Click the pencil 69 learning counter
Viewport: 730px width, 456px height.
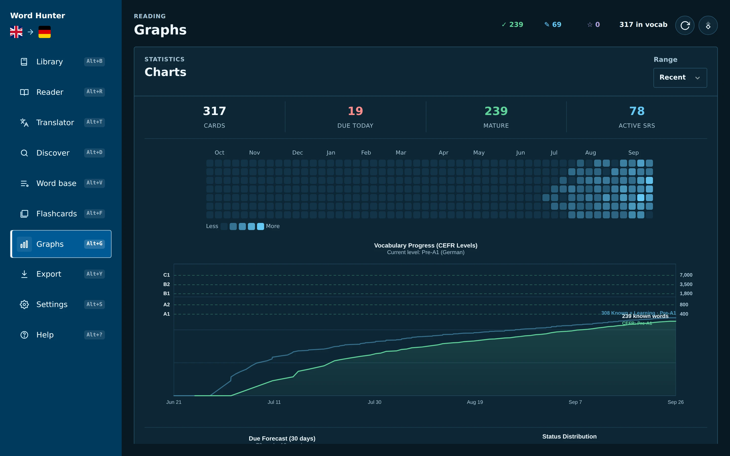[x=553, y=24]
